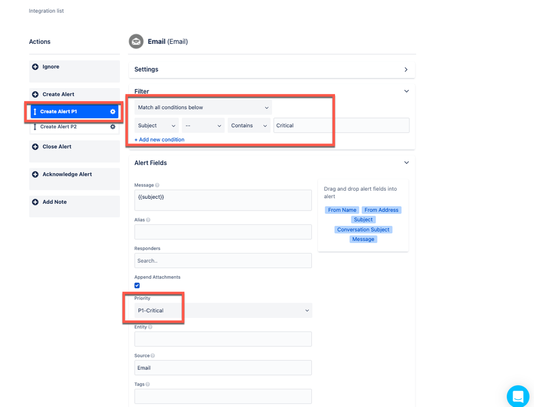Click the plus icon next to Acknowledge Alert
This screenshot has width=534, height=407.
click(x=35, y=174)
